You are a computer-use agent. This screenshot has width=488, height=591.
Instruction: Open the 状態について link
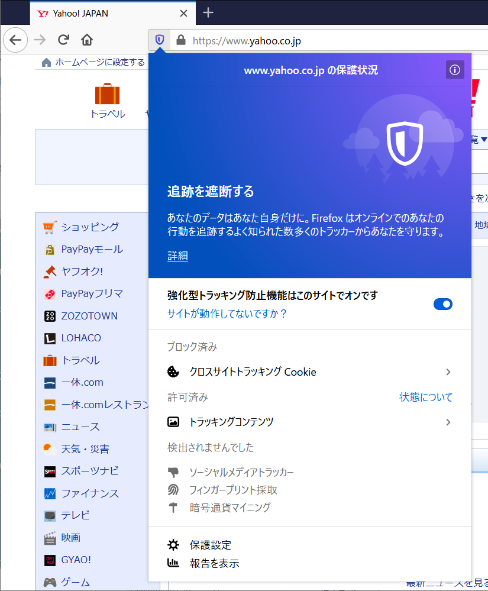[426, 397]
